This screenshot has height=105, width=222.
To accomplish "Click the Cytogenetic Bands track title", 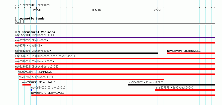I will click(x=30, y=18).
